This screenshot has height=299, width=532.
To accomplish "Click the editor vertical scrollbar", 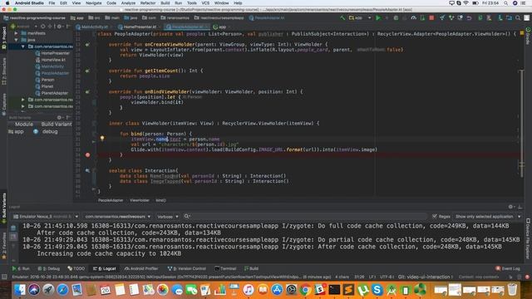I will [x=522, y=124].
